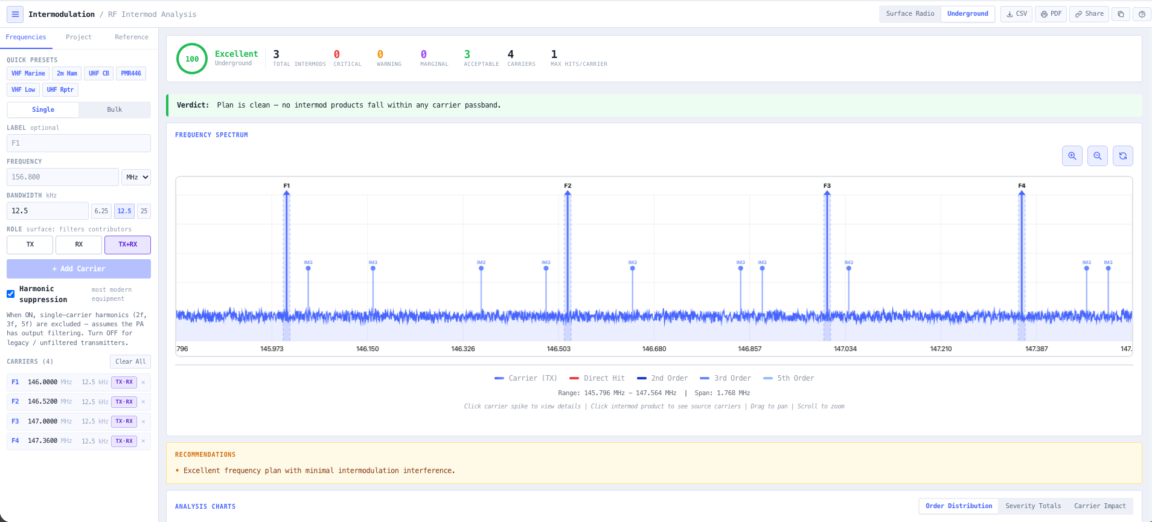The width and height of the screenshot is (1152, 522).
Task: Open the MHz unit dropdown
Action: (136, 177)
